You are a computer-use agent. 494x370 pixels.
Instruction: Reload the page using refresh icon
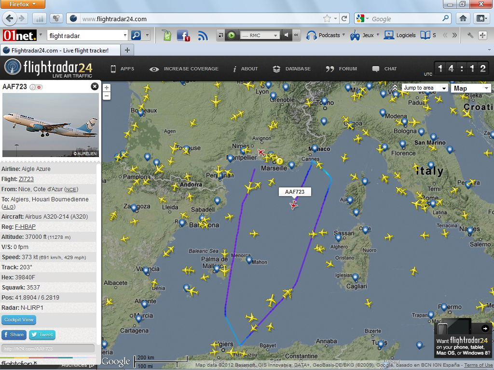click(344, 19)
